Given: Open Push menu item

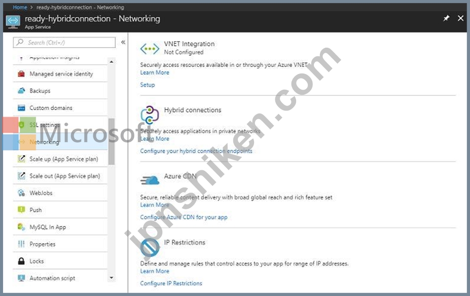Looking at the screenshot, I should pos(60,210).
